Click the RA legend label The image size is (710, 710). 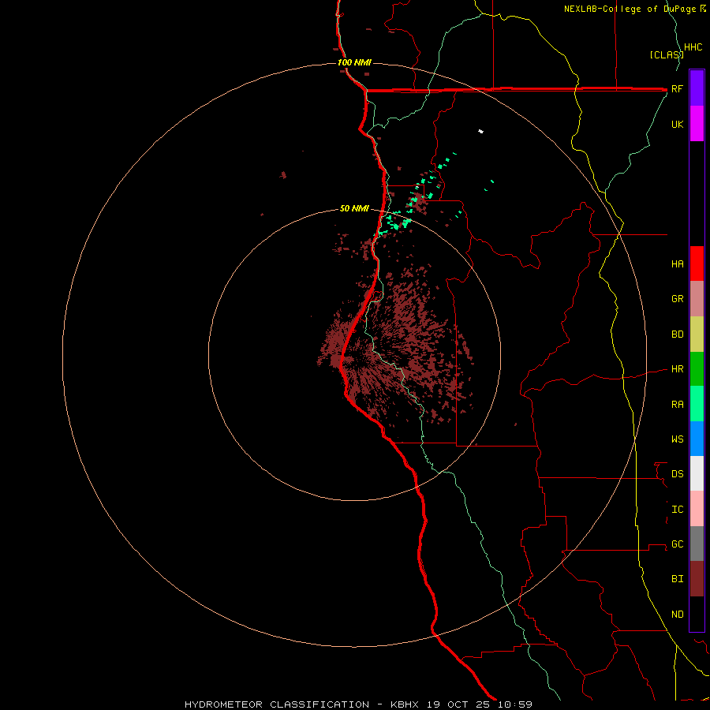(678, 405)
